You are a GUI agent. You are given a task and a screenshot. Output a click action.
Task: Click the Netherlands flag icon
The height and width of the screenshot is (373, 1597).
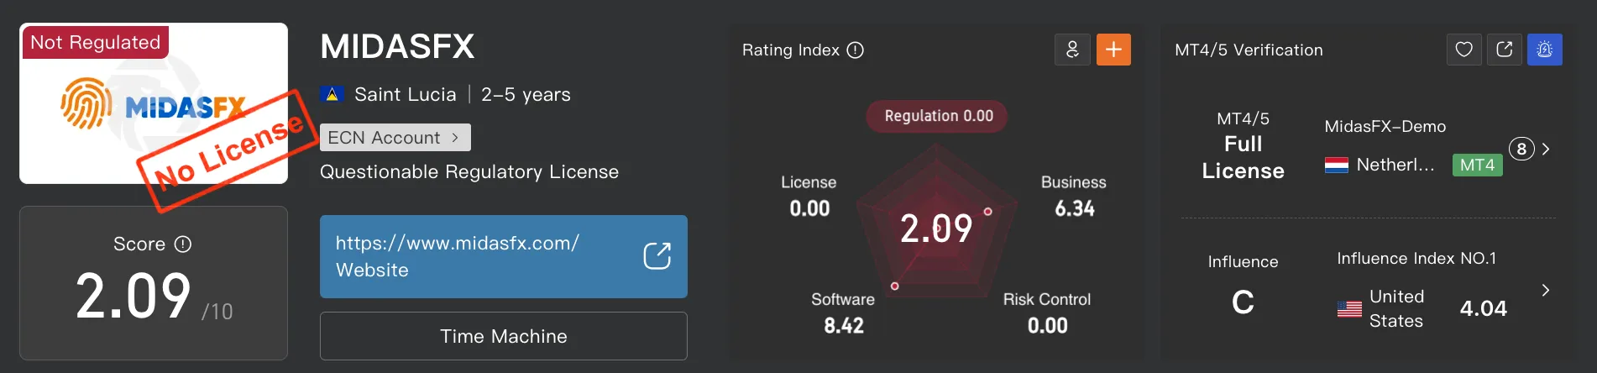point(1337,165)
